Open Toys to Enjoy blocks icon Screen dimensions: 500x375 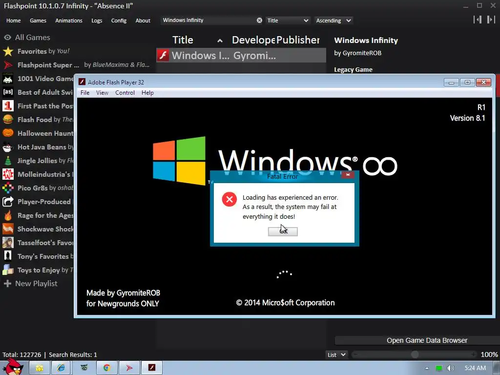pos(8,270)
